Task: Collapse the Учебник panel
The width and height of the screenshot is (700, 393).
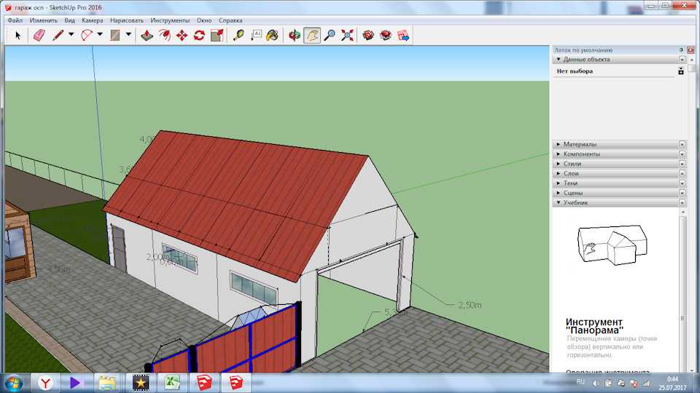Action: pyautogui.click(x=559, y=202)
